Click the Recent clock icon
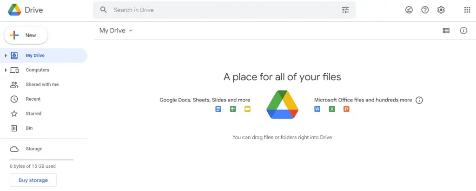This screenshot has height=191, width=476. 14,99
